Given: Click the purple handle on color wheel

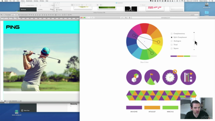Looking at the screenshot, I should (134, 35).
